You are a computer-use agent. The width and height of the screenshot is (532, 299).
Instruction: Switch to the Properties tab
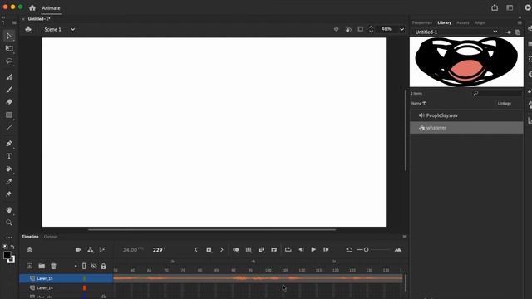pos(422,22)
